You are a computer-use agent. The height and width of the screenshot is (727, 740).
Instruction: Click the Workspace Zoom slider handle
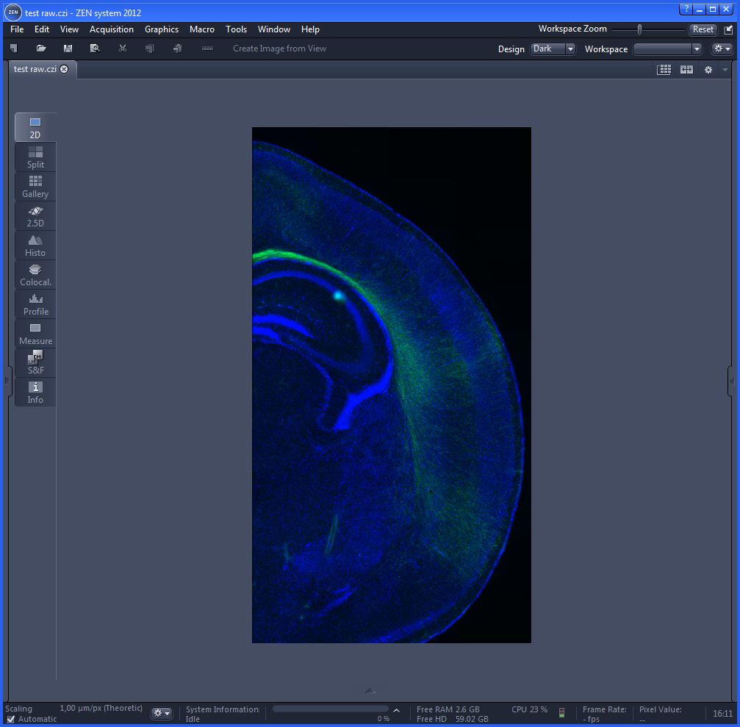639,29
